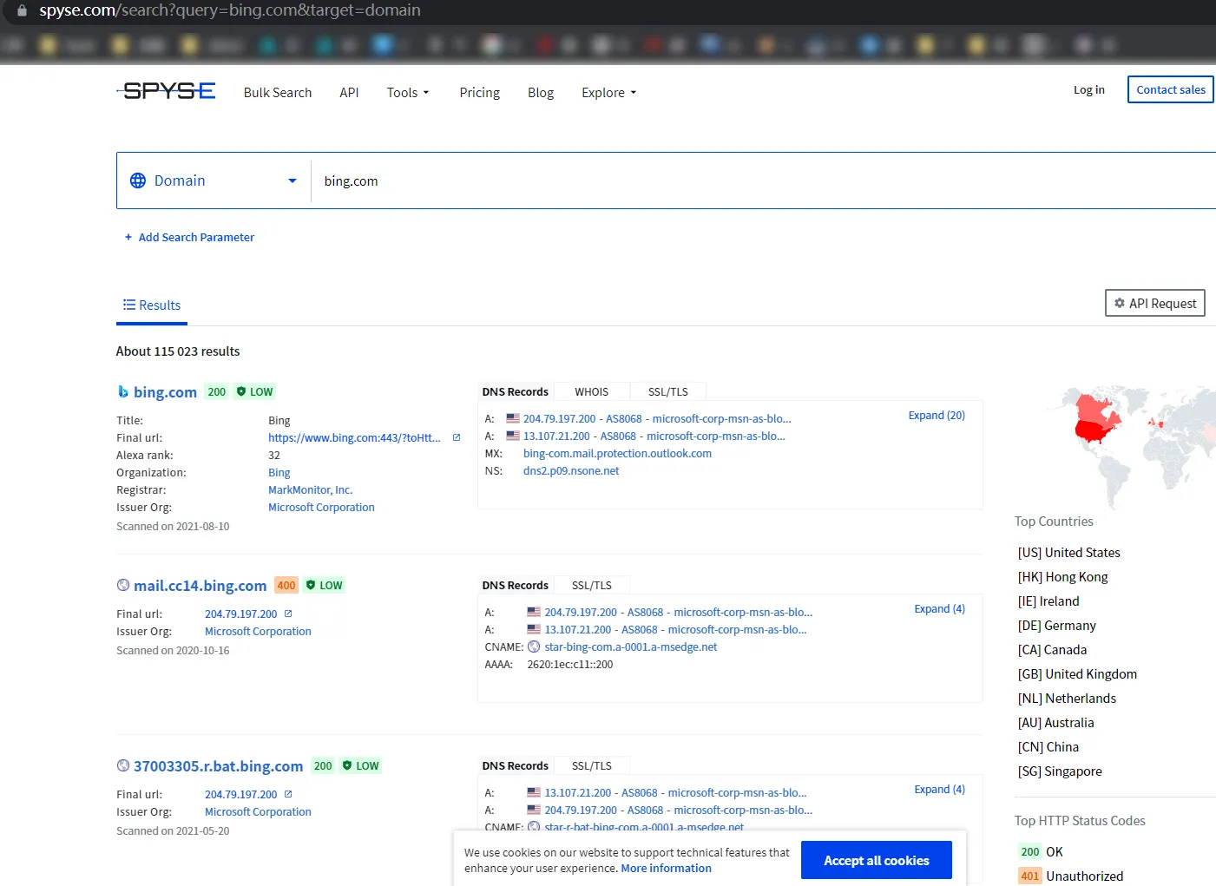The height and width of the screenshot is (886, 1216).
Task: Filter by [HK] Hong Kong
Action: (x=1062, y=576)
